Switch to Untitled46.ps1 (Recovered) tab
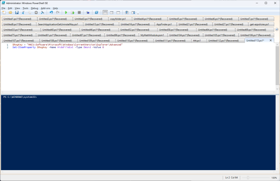The height and width of the screenshot is (181, 280). (99, 30)
